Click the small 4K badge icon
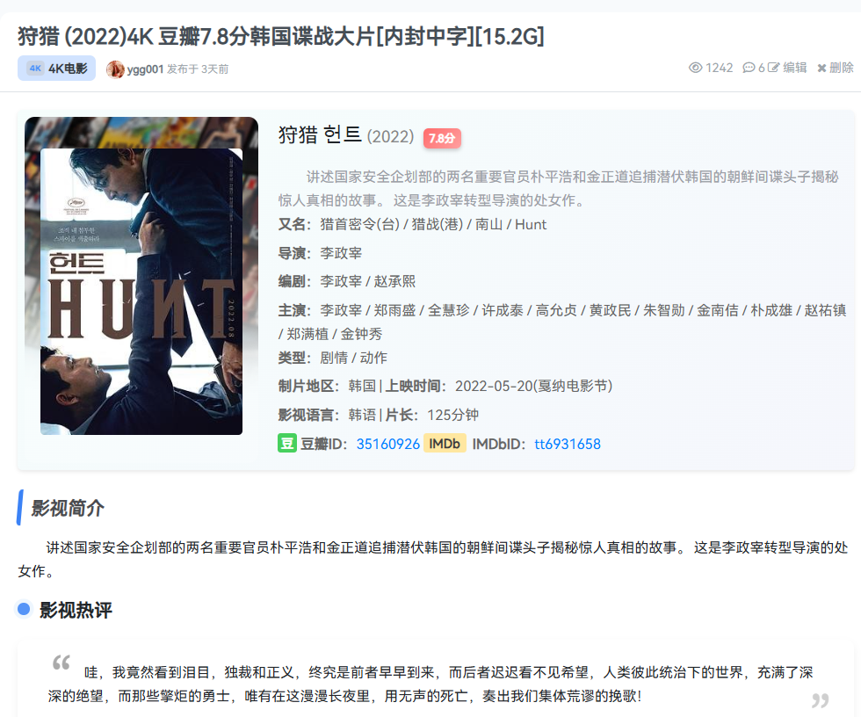The image size is (861, 717). [x=36, y=68]
